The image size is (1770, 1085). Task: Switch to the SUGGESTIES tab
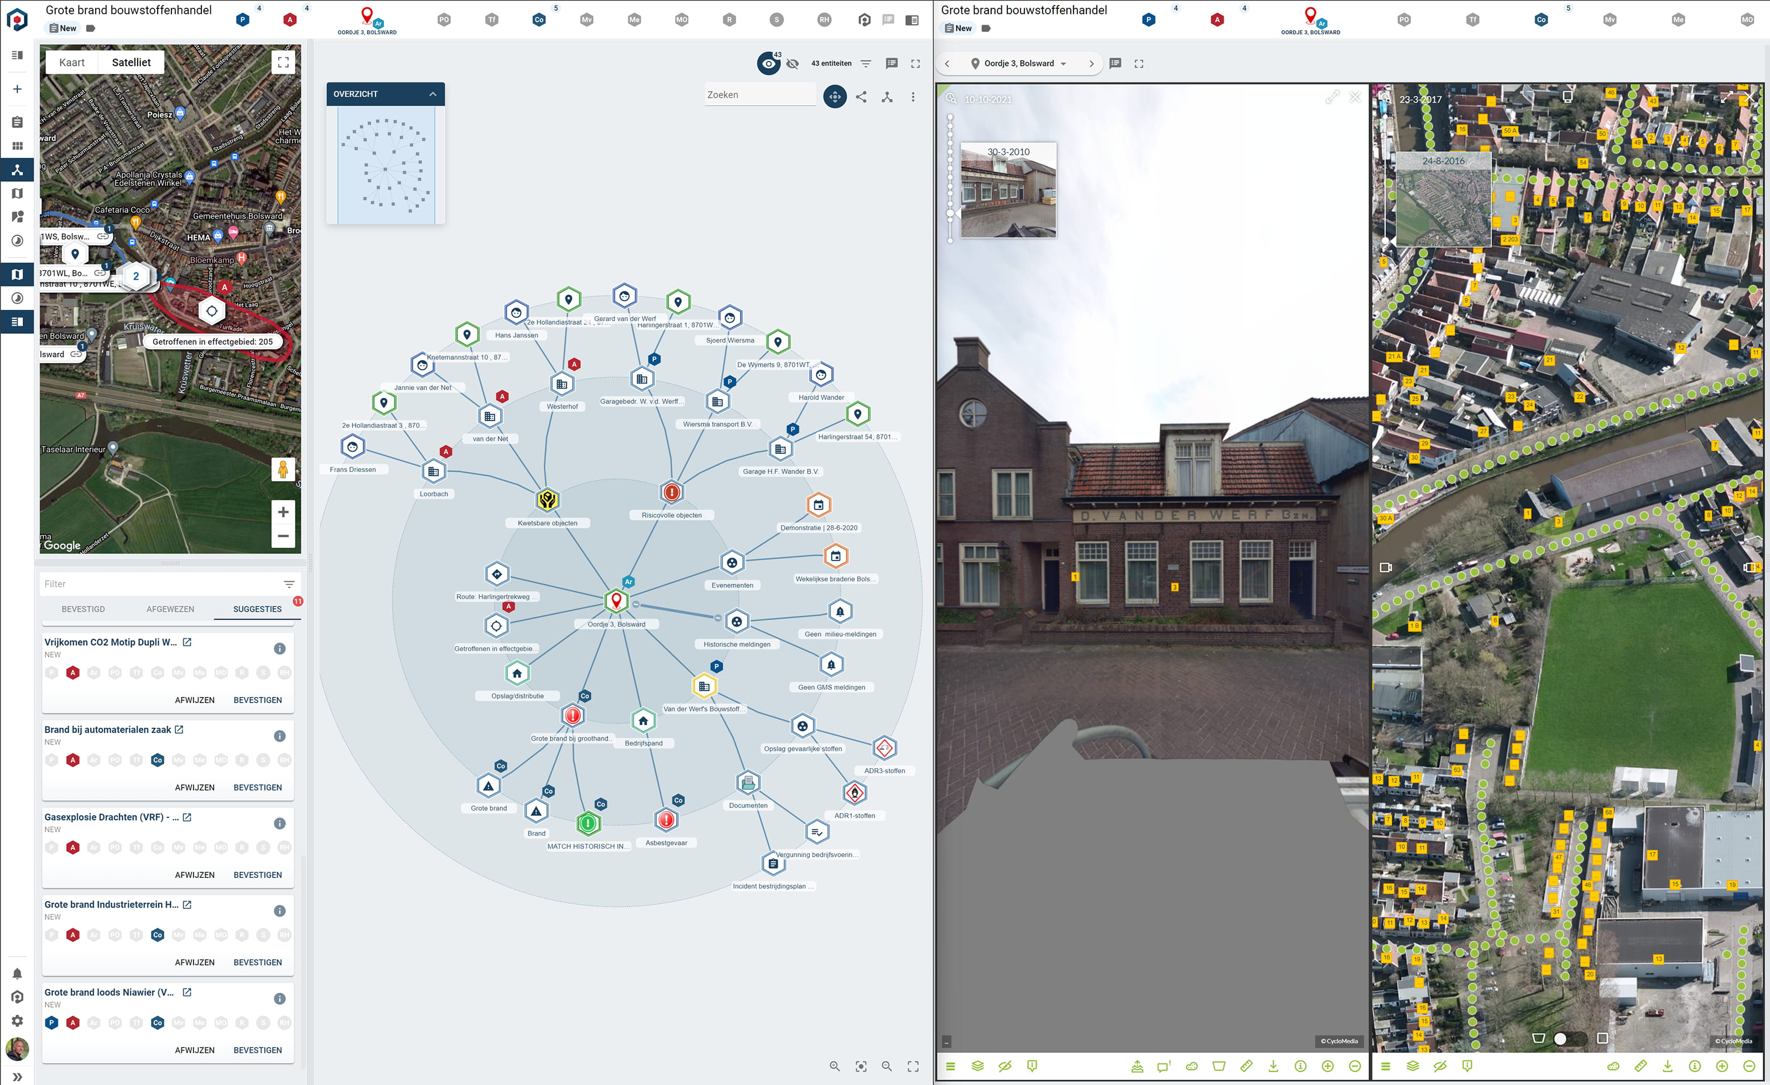[257, 609]
